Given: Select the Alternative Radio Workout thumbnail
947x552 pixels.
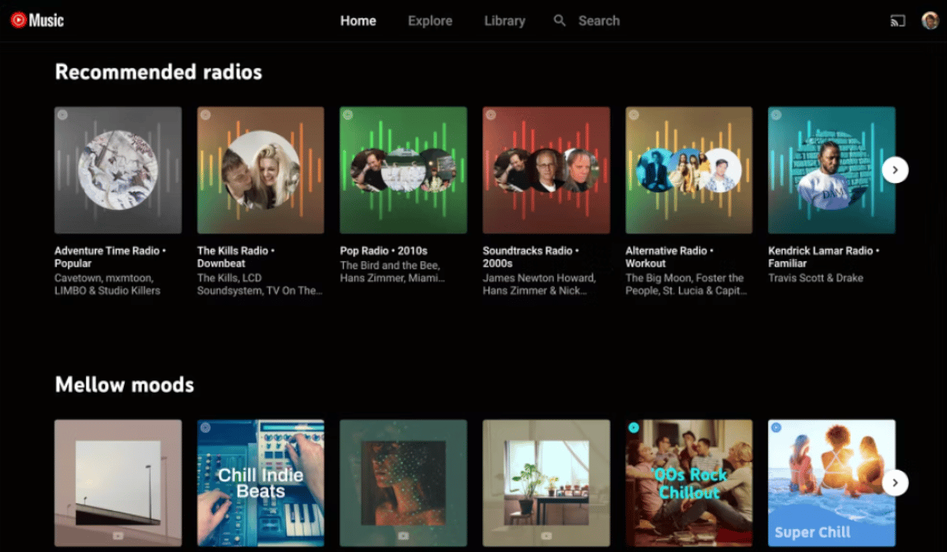Looking at the screenshot, I should (x=689, y=170).
